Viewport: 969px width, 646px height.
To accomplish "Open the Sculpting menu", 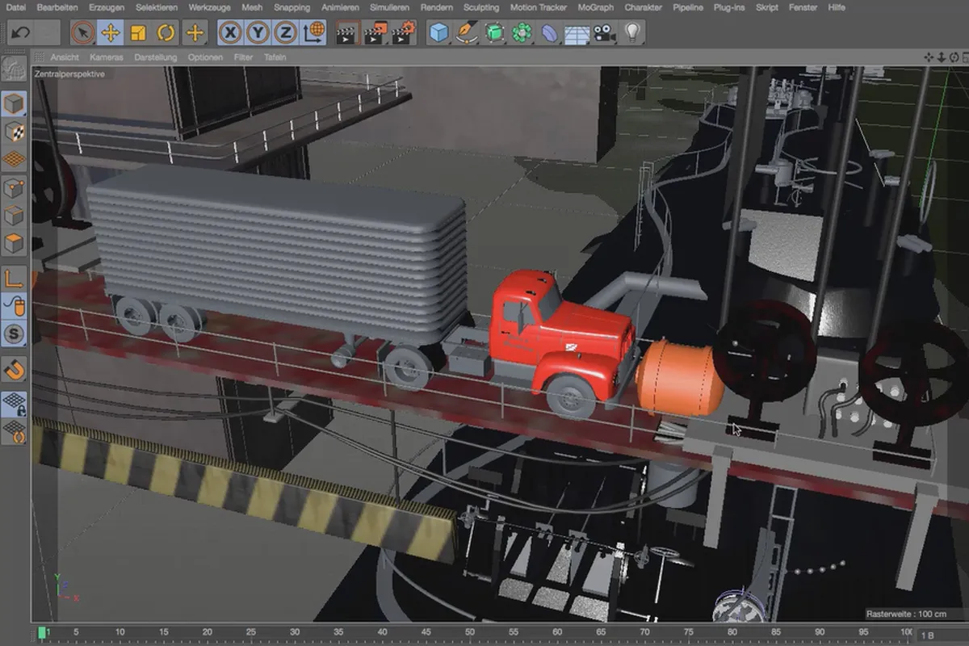I will tap(481, 7).
